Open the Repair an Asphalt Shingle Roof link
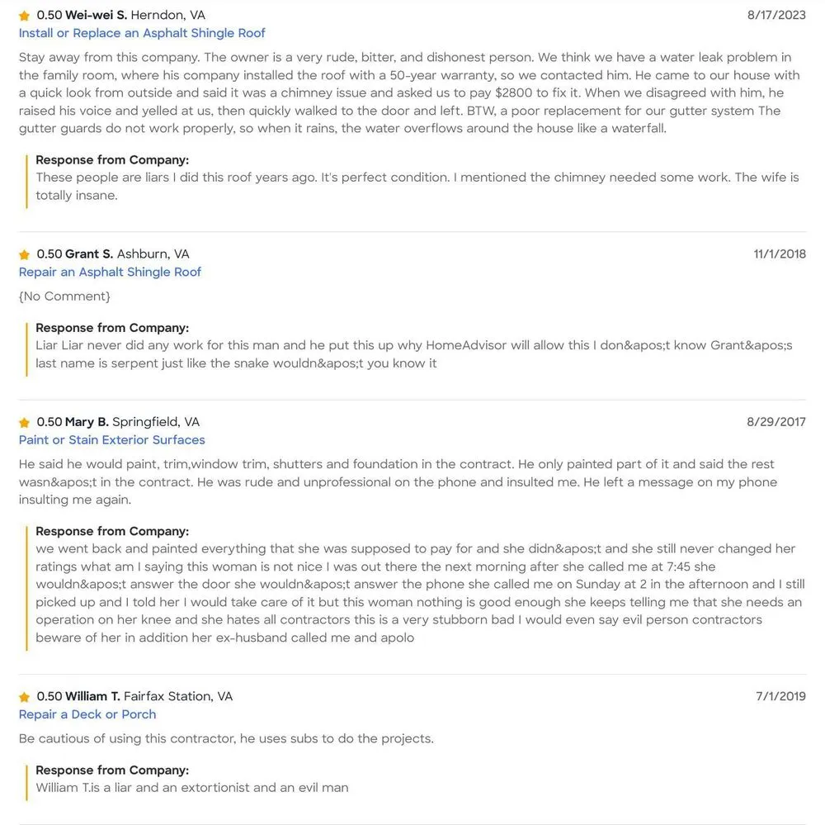825x825 pixels. (110, 272)
